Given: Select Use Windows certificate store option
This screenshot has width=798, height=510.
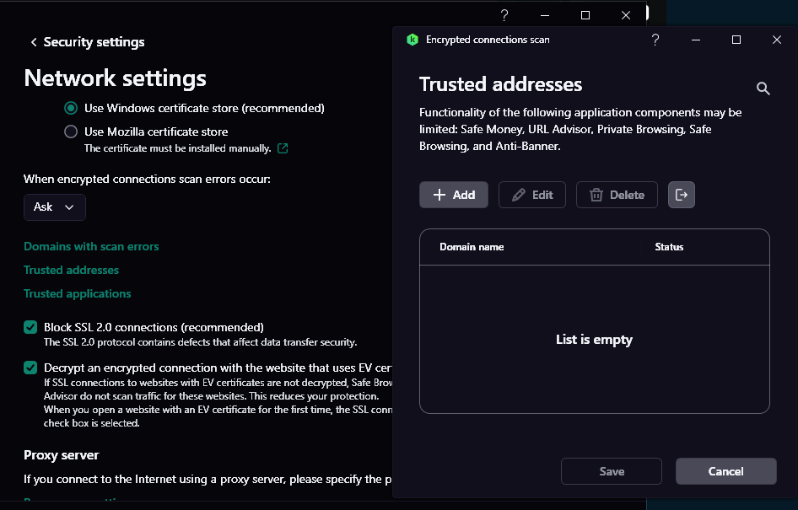Looking at the screenshot, I should tap(72, 108).
